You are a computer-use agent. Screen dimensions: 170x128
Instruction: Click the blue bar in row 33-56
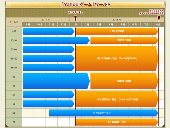pyautogui.click(x=56, y=40)
